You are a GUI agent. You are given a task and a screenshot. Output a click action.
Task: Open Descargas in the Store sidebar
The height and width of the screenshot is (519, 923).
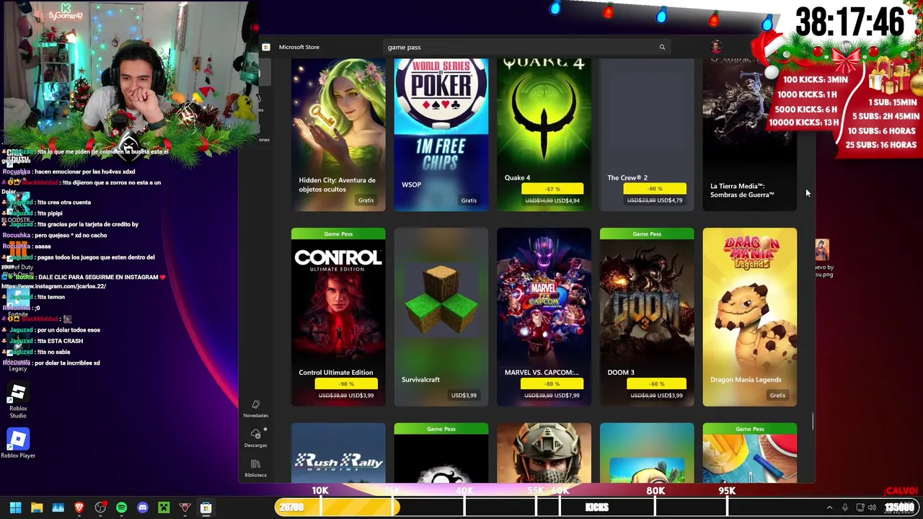[255, 438]
